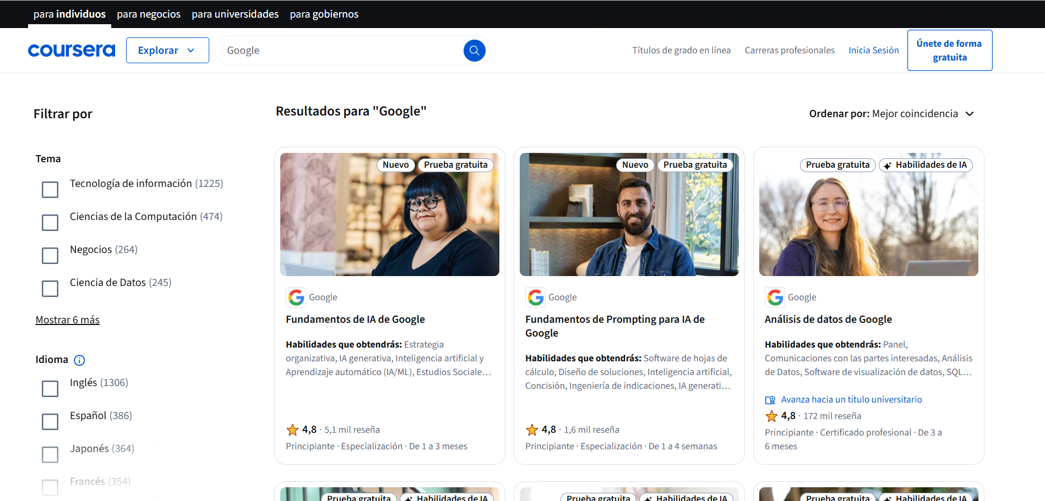Click star rating icon on Fundamentos de IA card

point(292,430)
